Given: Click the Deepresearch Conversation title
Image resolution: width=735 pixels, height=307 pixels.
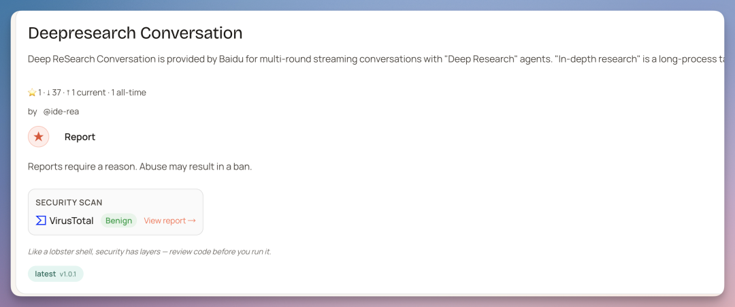Looking at the screenshot, I should [135, 33].
